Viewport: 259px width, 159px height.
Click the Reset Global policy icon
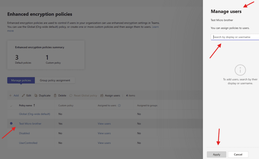(71, 96)
